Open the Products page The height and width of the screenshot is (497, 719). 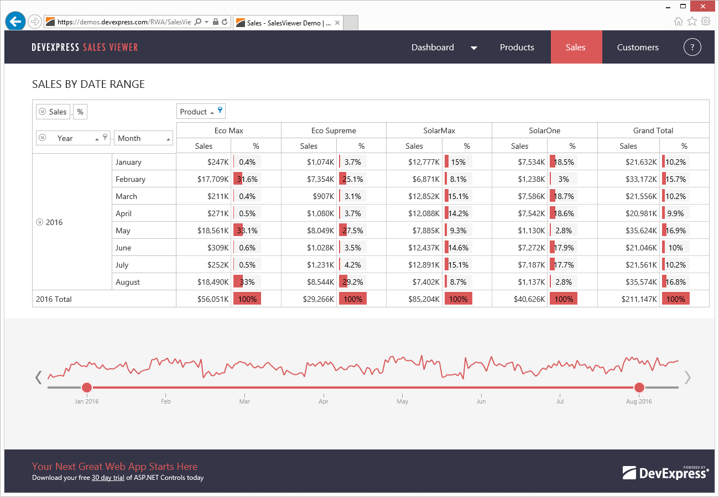[x=517, y=48]
